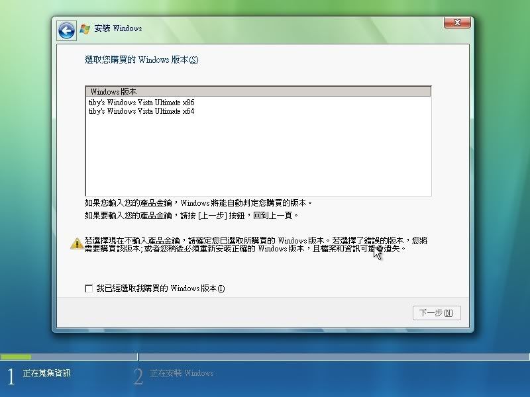This screenshot has width=530, height=397.
Task: Select tiby's Windows Vista Ultimate x64
Action: (141, 111)
